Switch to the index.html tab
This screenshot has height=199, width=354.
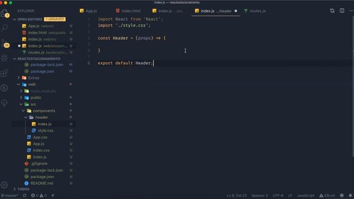point(128,11)
